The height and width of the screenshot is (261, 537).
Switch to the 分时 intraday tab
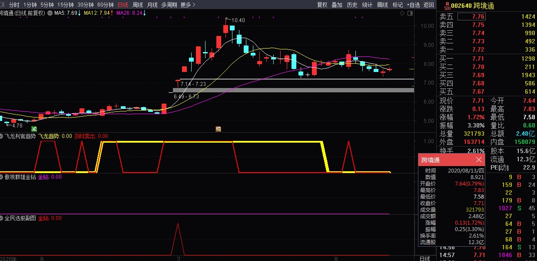point(14,5)
